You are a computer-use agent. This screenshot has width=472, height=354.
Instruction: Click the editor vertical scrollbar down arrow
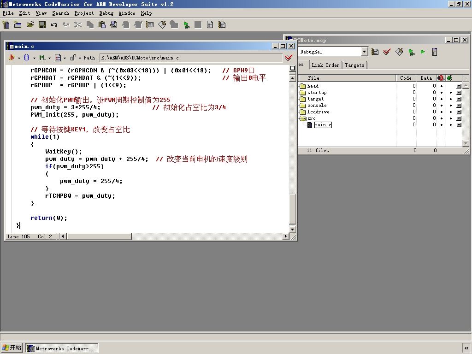[x=292, y=229]
